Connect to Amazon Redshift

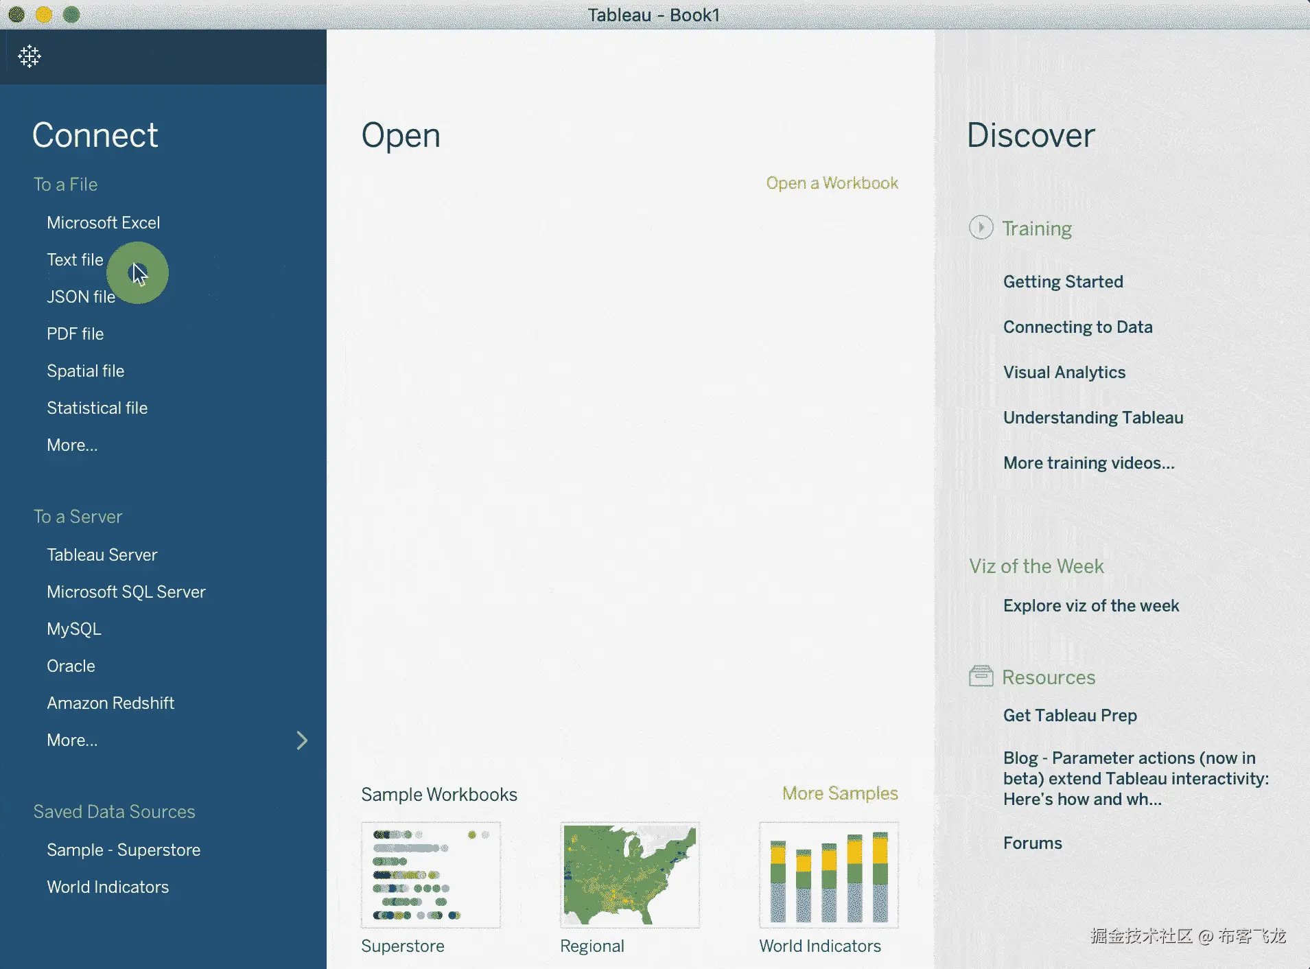[x=110, y=703]
